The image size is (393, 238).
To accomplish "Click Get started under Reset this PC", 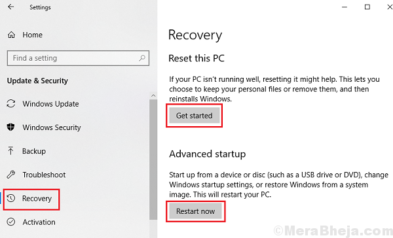I will click(x=195, y=116).
